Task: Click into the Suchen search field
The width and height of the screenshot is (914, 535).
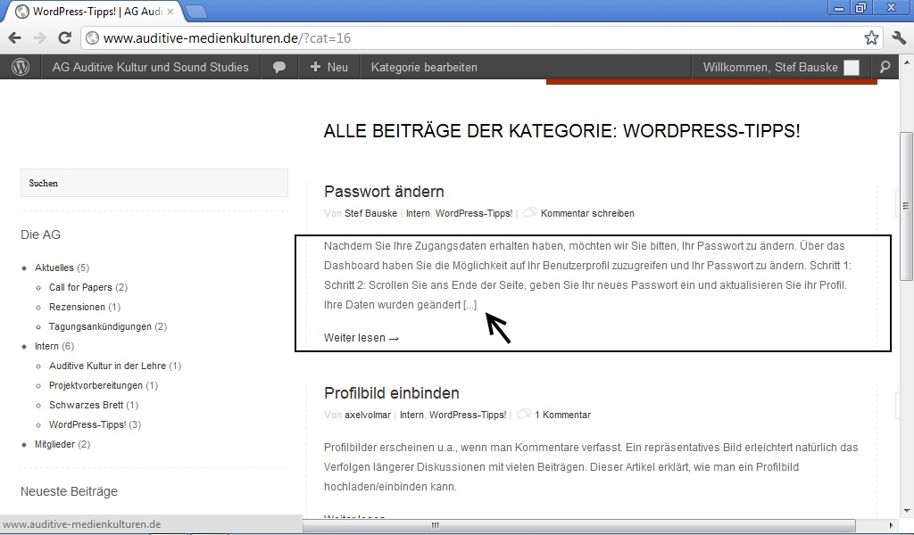Action: (x=154, y=183)
